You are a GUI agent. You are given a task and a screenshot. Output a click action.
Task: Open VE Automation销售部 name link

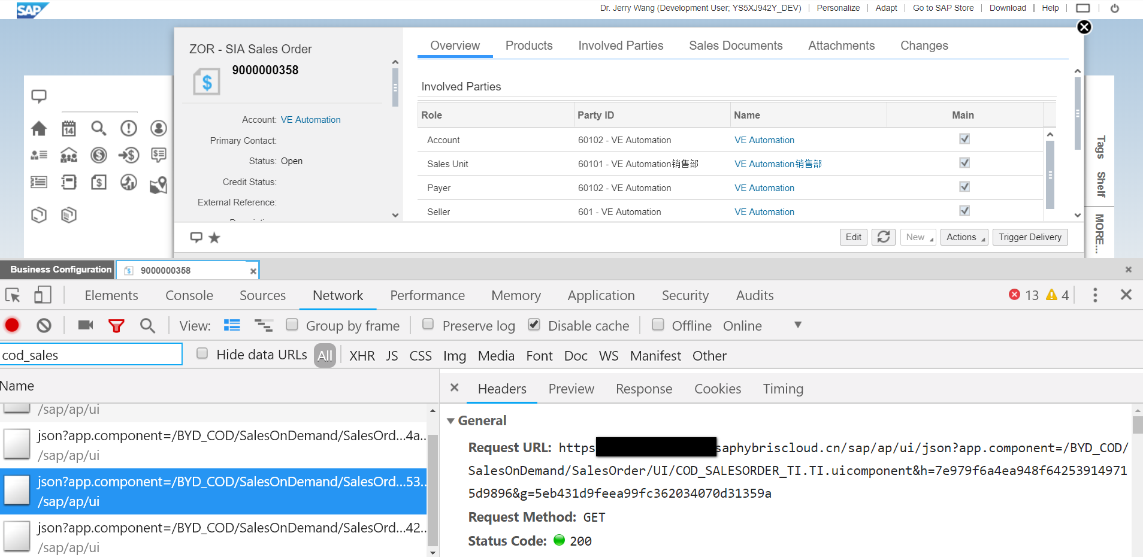click(778, 164)
